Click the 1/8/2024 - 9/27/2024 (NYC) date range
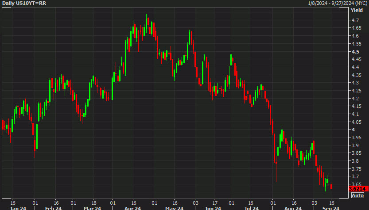The width and height of the screenshot is (369, 210). (x=338, y=3)
